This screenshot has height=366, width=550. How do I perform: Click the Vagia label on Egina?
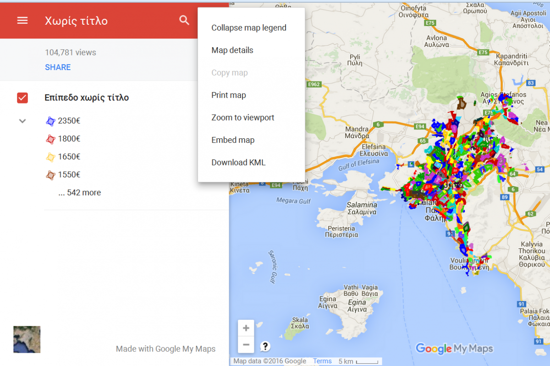pyautogui.click(x=369, y=290)
